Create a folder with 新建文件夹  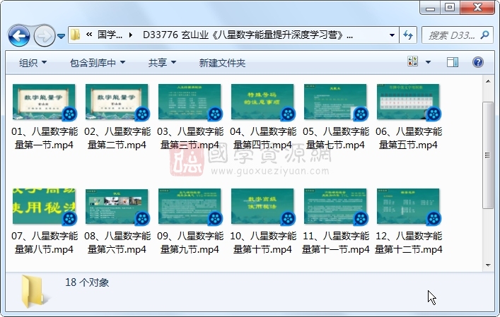(222, 63)
